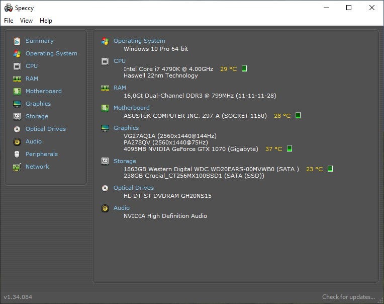Click the Graphics monitor icon in summary pane
The height and width of the screenshot is (304, 384).
pos(105,128)
